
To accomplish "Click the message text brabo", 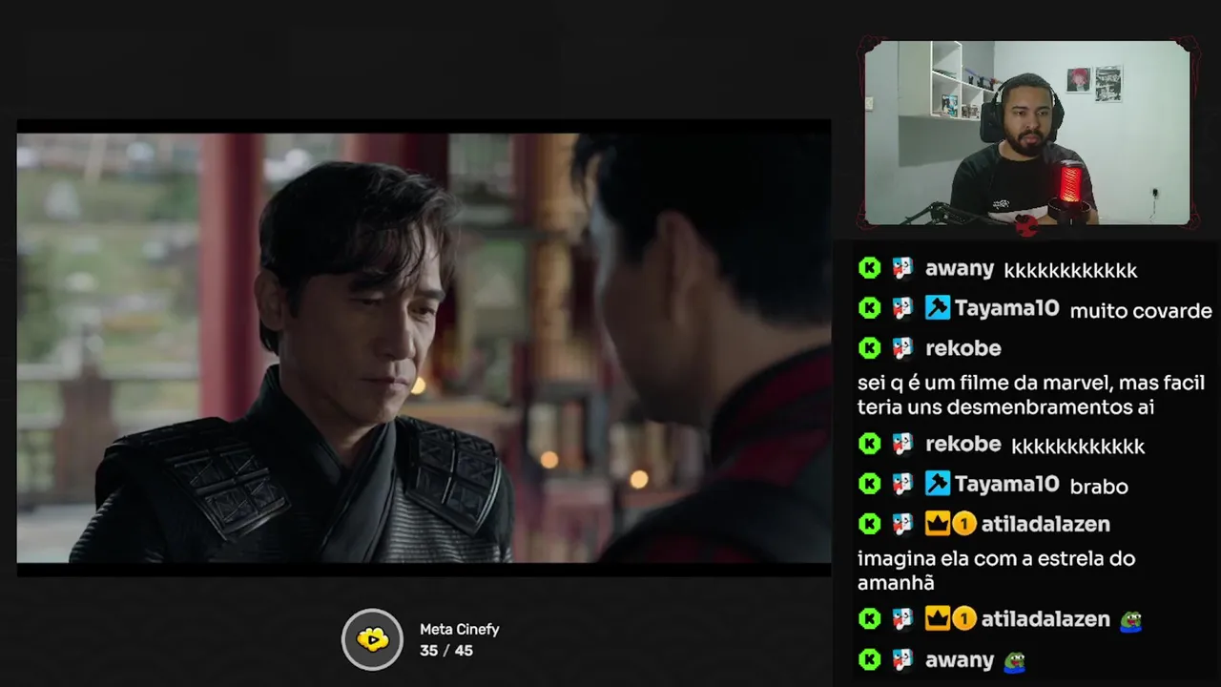I will 1099,487.
